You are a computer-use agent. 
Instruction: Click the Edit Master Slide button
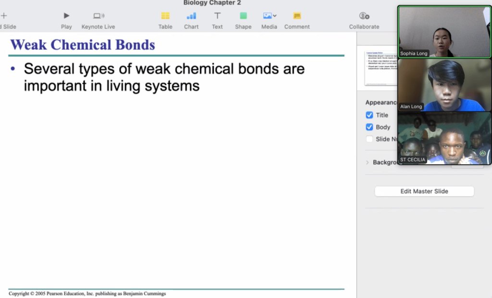424,191
